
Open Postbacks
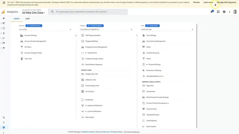(89, 100)
